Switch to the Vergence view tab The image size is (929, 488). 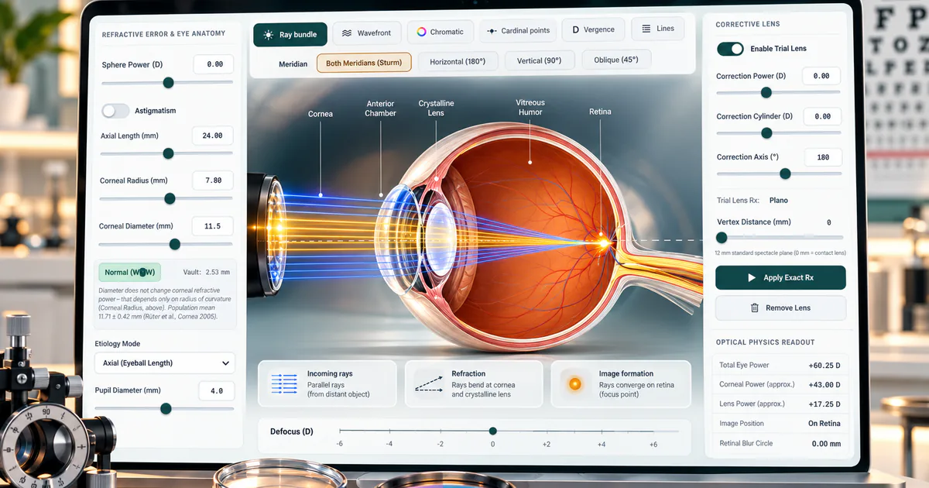pyautogui.click(x=593, y=29)
